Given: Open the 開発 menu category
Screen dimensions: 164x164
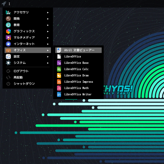Looking at the screenshot, I should pos(28,19).
